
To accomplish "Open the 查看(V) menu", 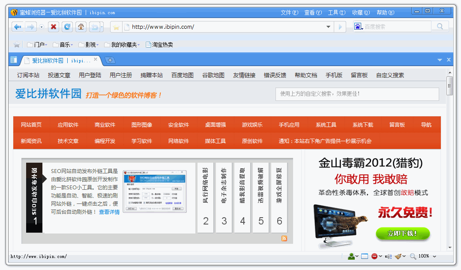I will [x=313, y=12].
